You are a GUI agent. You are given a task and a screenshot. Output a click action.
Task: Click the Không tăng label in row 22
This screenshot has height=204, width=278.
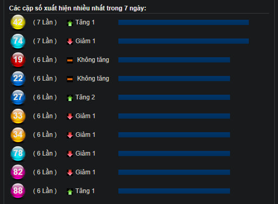point(93,79)
